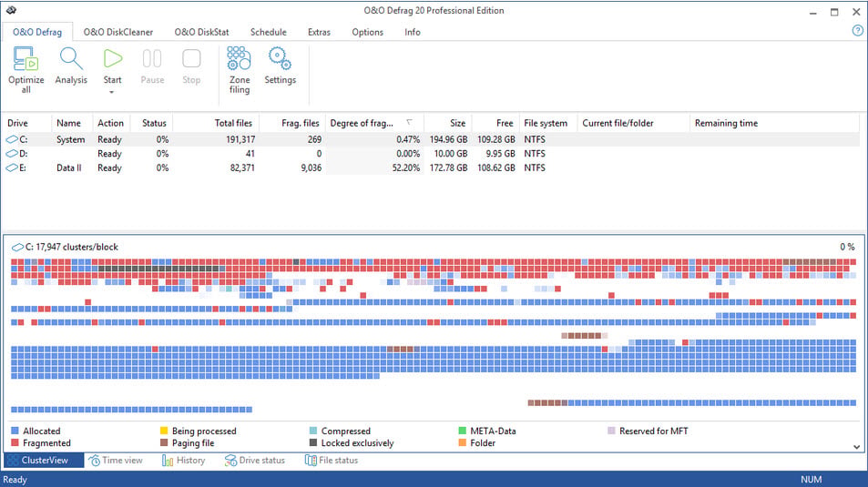This screenshot has width=868, height=487.
Task: Click the 10.00 GB size cell
Action: (451, 153)
